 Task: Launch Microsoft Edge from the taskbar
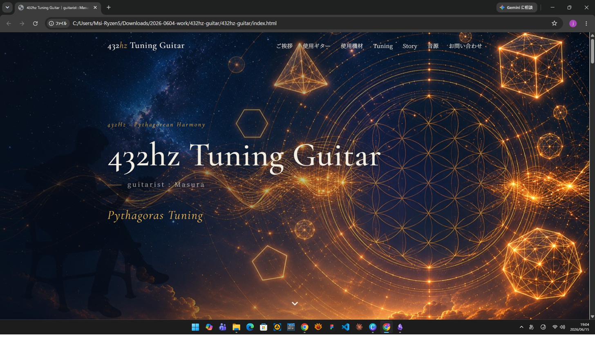[x=250, y=327]
